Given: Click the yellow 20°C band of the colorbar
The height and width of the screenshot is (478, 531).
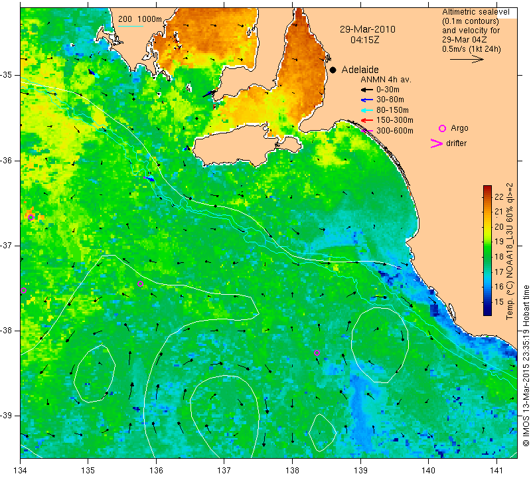Looking at the screenshot, I should pos(487,226).
